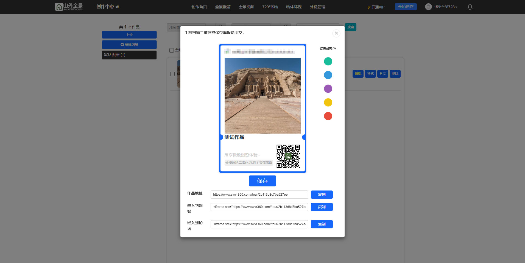Select the green border color

(328, 61)
